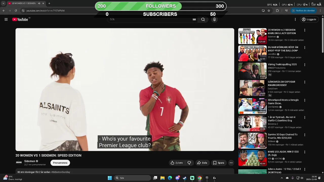Viewport: 324px width, 182px height.
Task: Go back in browser history
Action: pyautogui.click(x=4, y=11)
